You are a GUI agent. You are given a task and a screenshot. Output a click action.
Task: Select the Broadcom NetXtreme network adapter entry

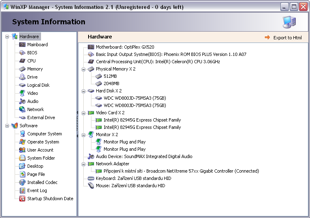point(181,171)
